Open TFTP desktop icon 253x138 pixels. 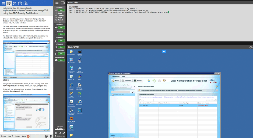[x=80, y=94]
